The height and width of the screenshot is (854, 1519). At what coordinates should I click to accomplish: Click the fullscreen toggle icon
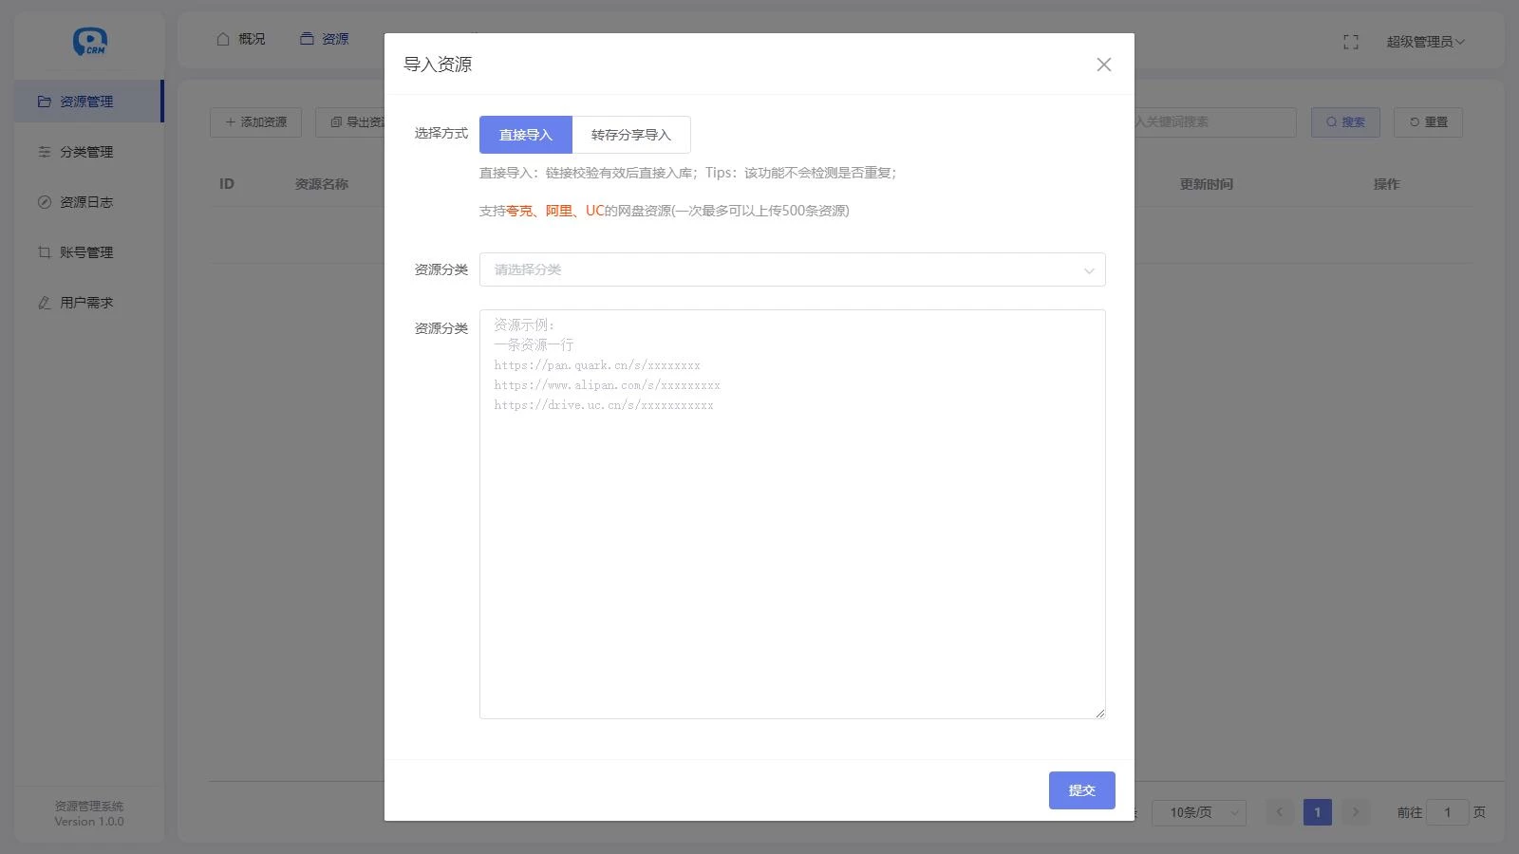coord(1351,42)
